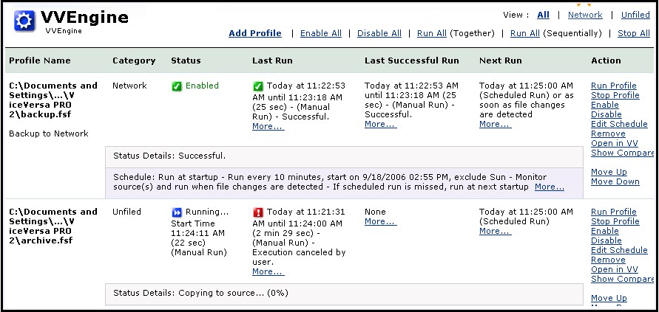Click the blue Running status icon for archive.fsf
Screen dimensions: 659x312
coord(177,212)
